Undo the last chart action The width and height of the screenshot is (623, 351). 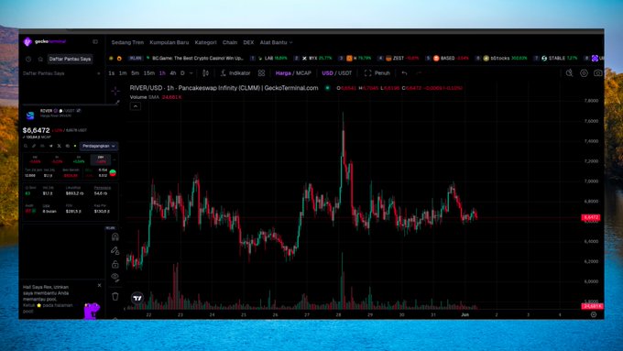[x=404, y=73]
